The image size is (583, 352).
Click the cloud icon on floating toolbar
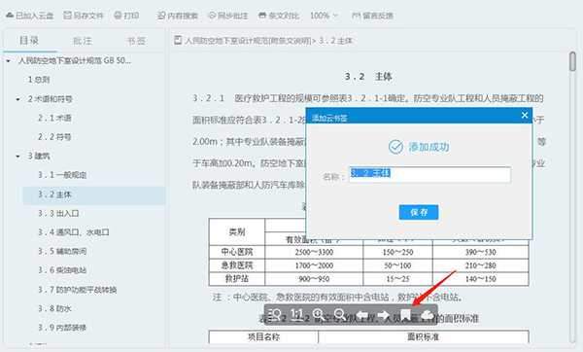(x=427, y=315)
